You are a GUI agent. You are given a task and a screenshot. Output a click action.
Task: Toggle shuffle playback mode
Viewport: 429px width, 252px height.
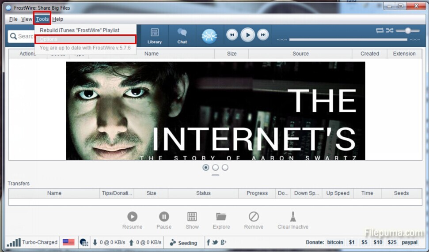389,30
